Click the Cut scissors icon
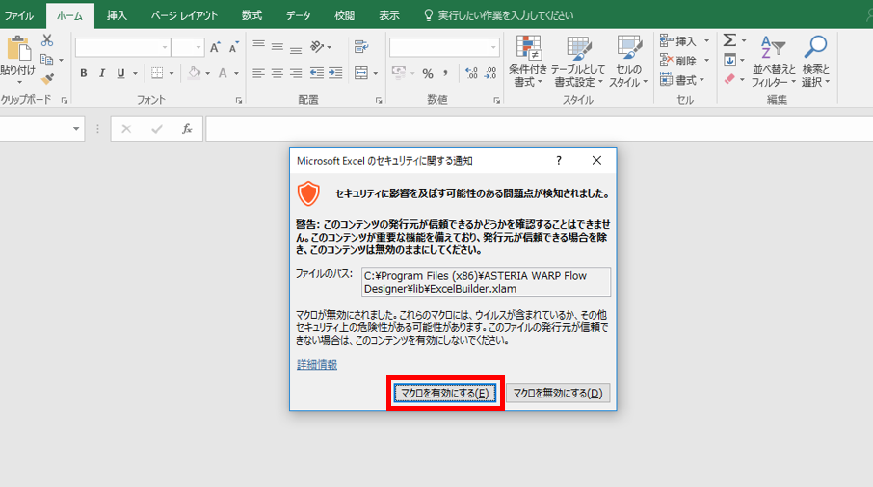This screenshot has height=487, width=873. 47,40
